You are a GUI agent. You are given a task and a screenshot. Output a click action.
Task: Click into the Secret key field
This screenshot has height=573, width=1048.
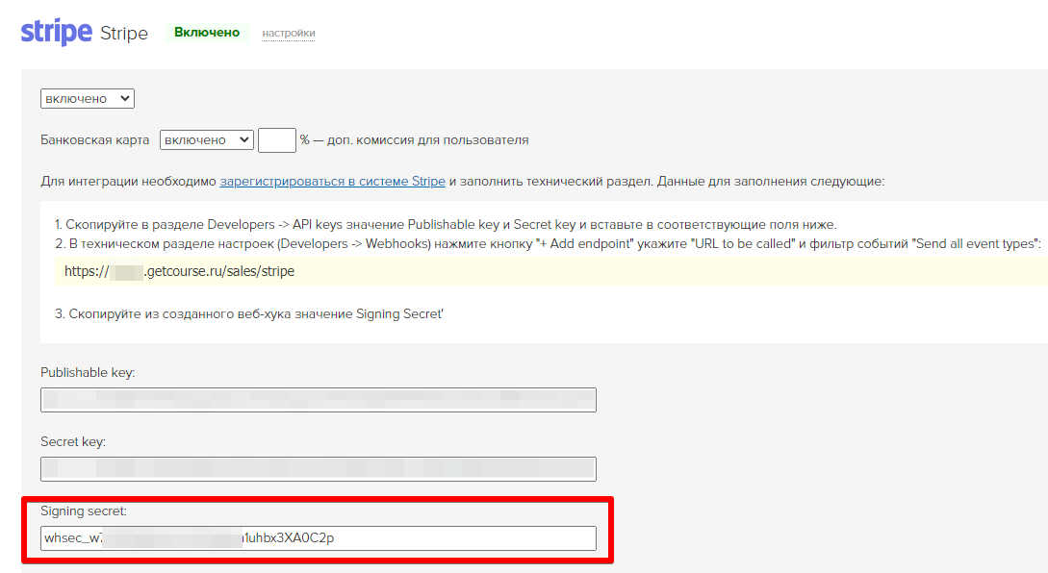(x=319, y=469)
